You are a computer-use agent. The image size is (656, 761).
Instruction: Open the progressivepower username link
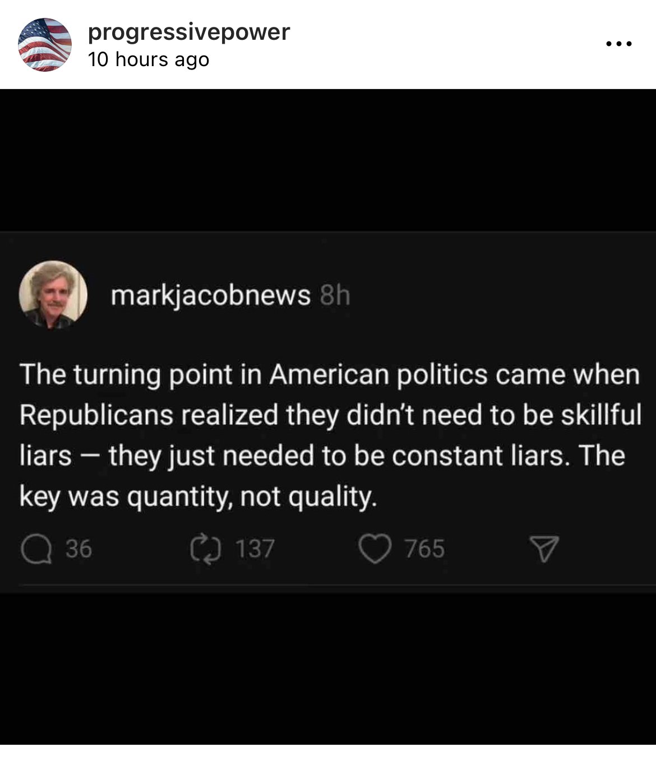pos(189,33)
